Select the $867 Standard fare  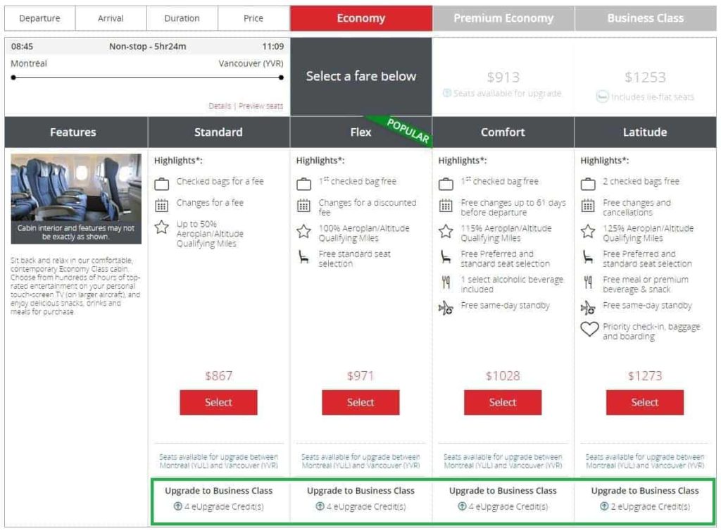(218, 402)
